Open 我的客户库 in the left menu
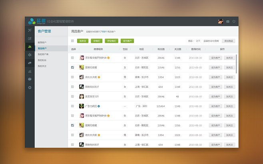This screenshot has width=263, height=164. tap(43, 54)
